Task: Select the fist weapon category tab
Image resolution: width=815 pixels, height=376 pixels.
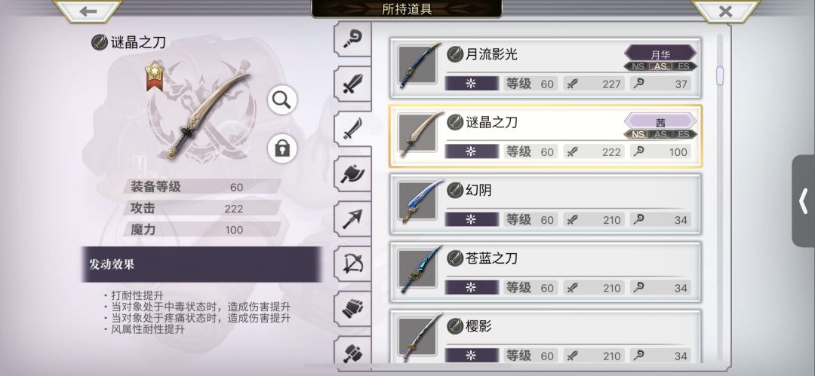Action: (353, 308)
